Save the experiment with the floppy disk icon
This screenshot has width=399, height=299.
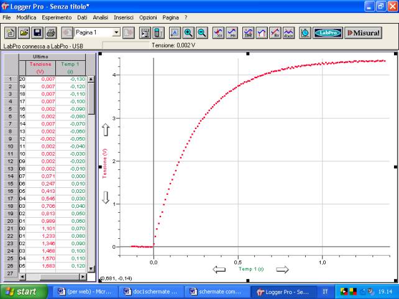[x=37, y=32]
